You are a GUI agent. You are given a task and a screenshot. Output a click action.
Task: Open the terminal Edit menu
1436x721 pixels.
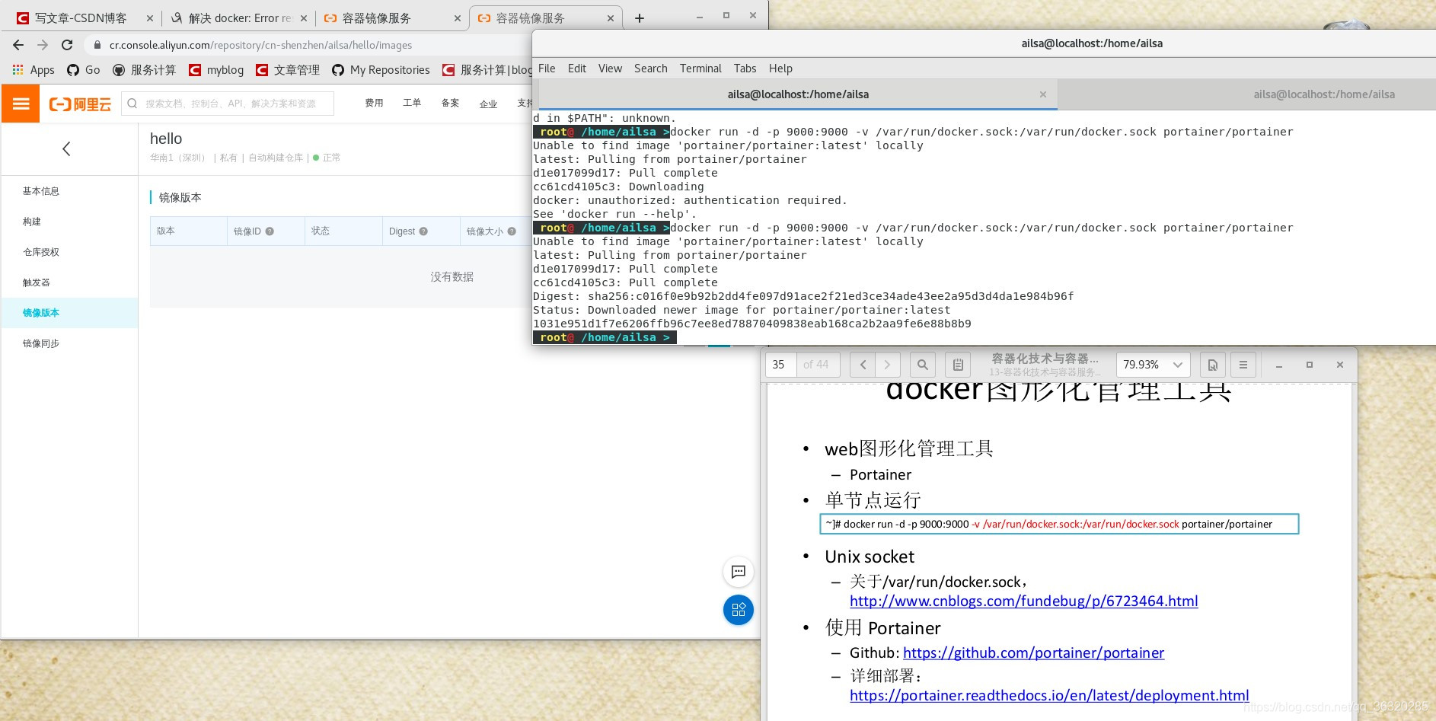point(577,69)
